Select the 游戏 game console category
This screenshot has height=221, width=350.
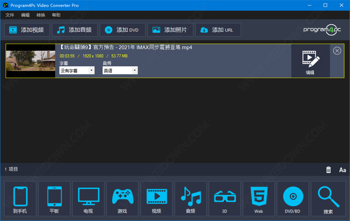point(122,198)
